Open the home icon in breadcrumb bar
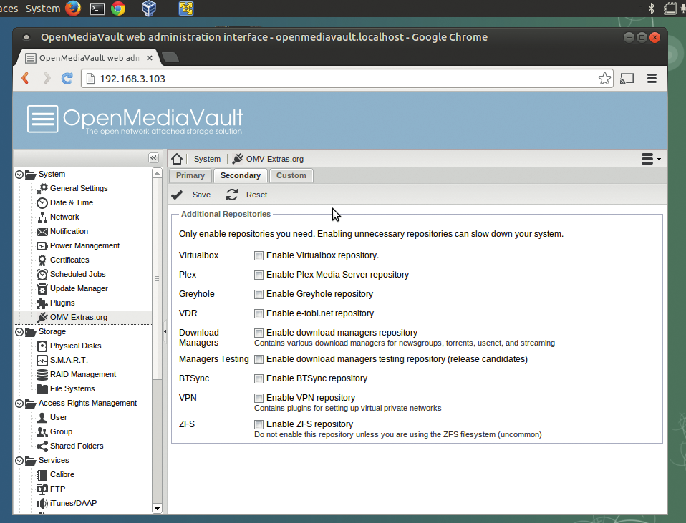The image size is (686, 523). [x=177, y=159]
